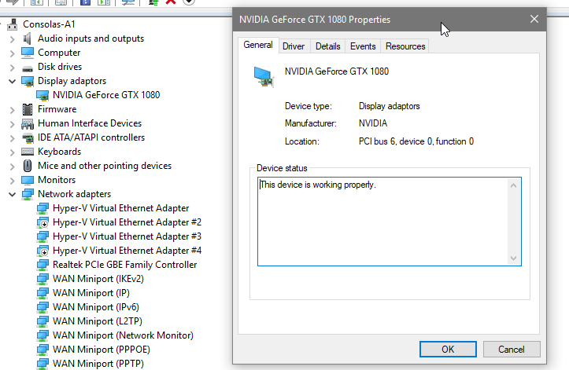Viewport: 569px width, 370px height.
Task: Open the Resources tab
Action: pyautogui.click(x=405, y=46)
